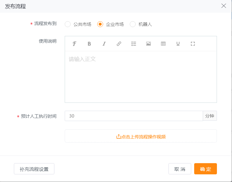The width and height of the screenshot is (232, 182).
Task: Insert a hyperlink via the link icon
Action: click(119, 44)
